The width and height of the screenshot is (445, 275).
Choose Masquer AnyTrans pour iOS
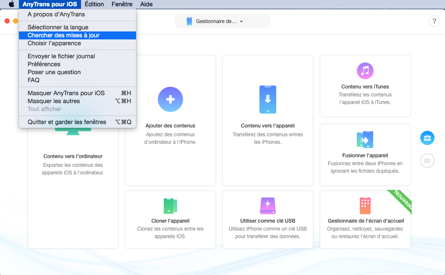(x=78, y=93)
